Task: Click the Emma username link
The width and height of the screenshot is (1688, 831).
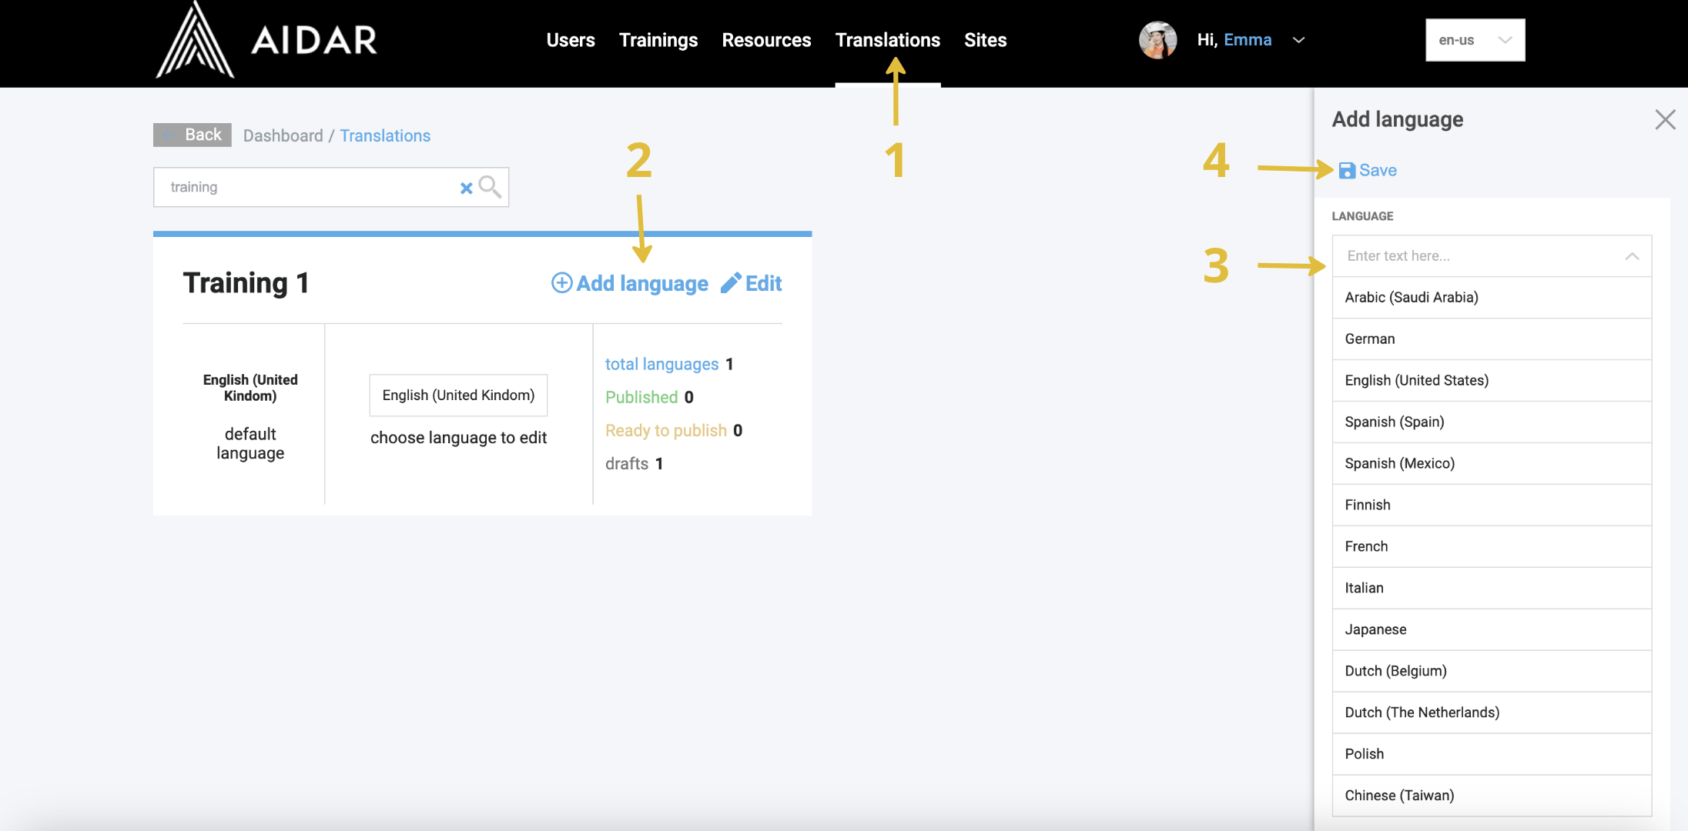Action: click(1248, 40)
